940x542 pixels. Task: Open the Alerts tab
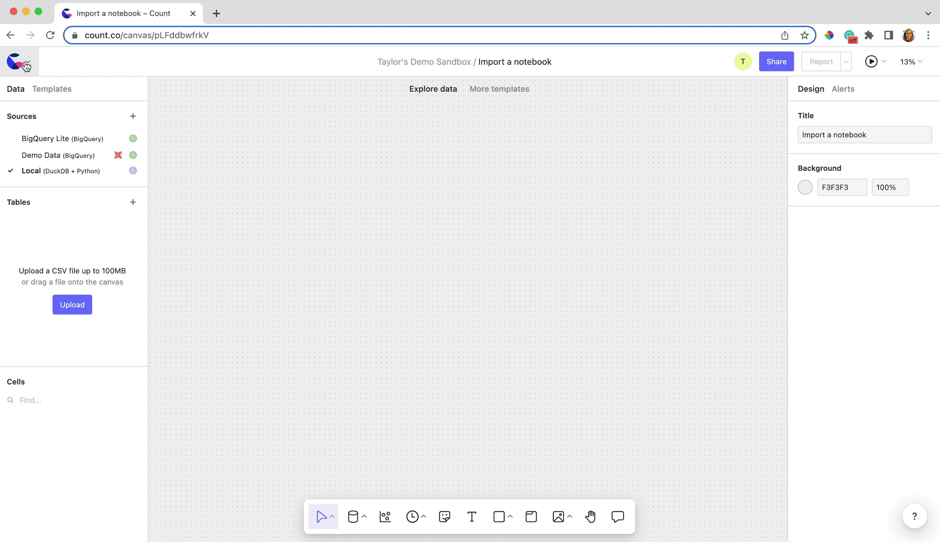tap(843, 89)
